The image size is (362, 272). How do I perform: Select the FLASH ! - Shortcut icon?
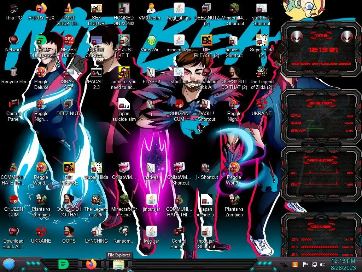[x=206, y=110]
